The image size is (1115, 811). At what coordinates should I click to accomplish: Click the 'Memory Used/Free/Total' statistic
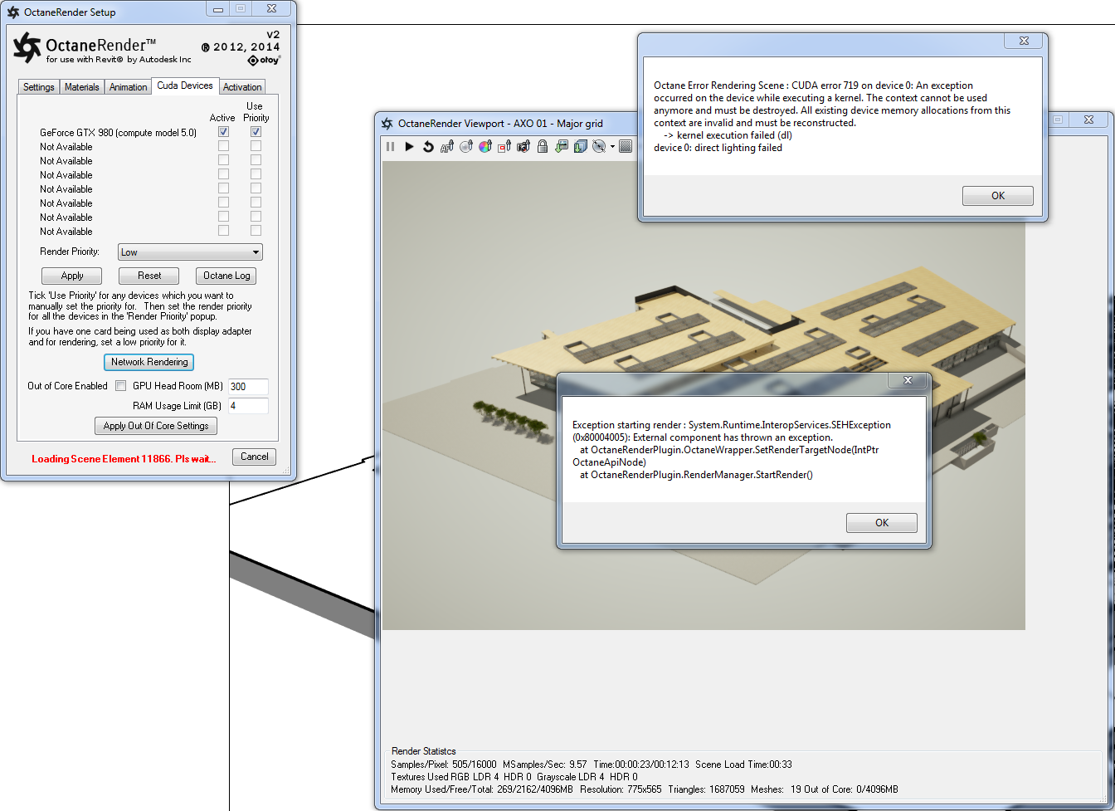(x=482, y=789)
